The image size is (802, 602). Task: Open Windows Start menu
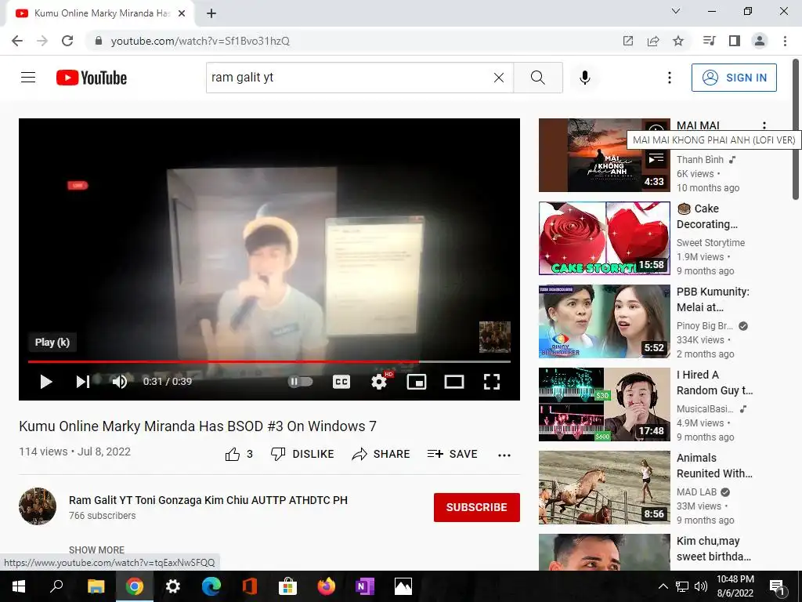(19, 586)
